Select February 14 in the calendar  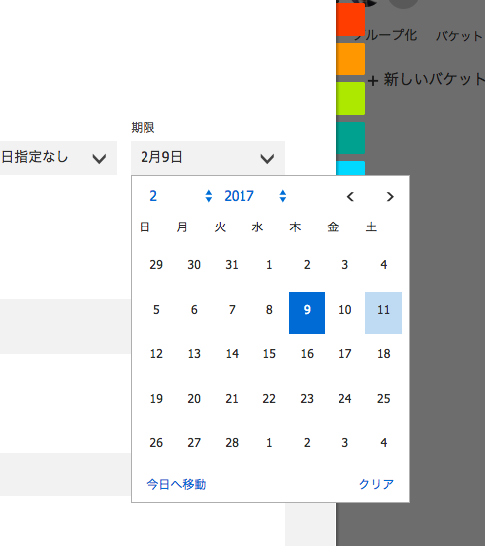tap(232, 354)
